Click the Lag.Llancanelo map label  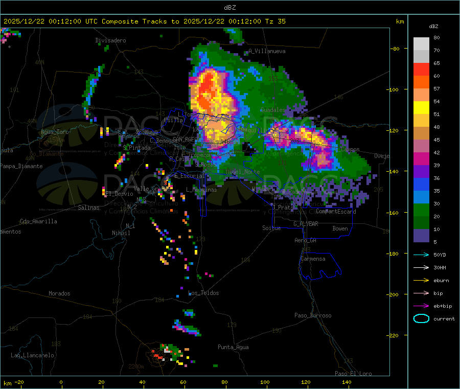click(x=32, y=355)
